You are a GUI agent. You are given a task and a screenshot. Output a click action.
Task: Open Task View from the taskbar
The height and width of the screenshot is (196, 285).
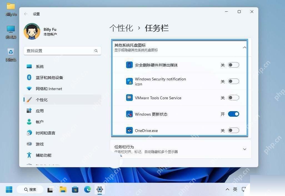pyautogui.click(x=50, y=190)
